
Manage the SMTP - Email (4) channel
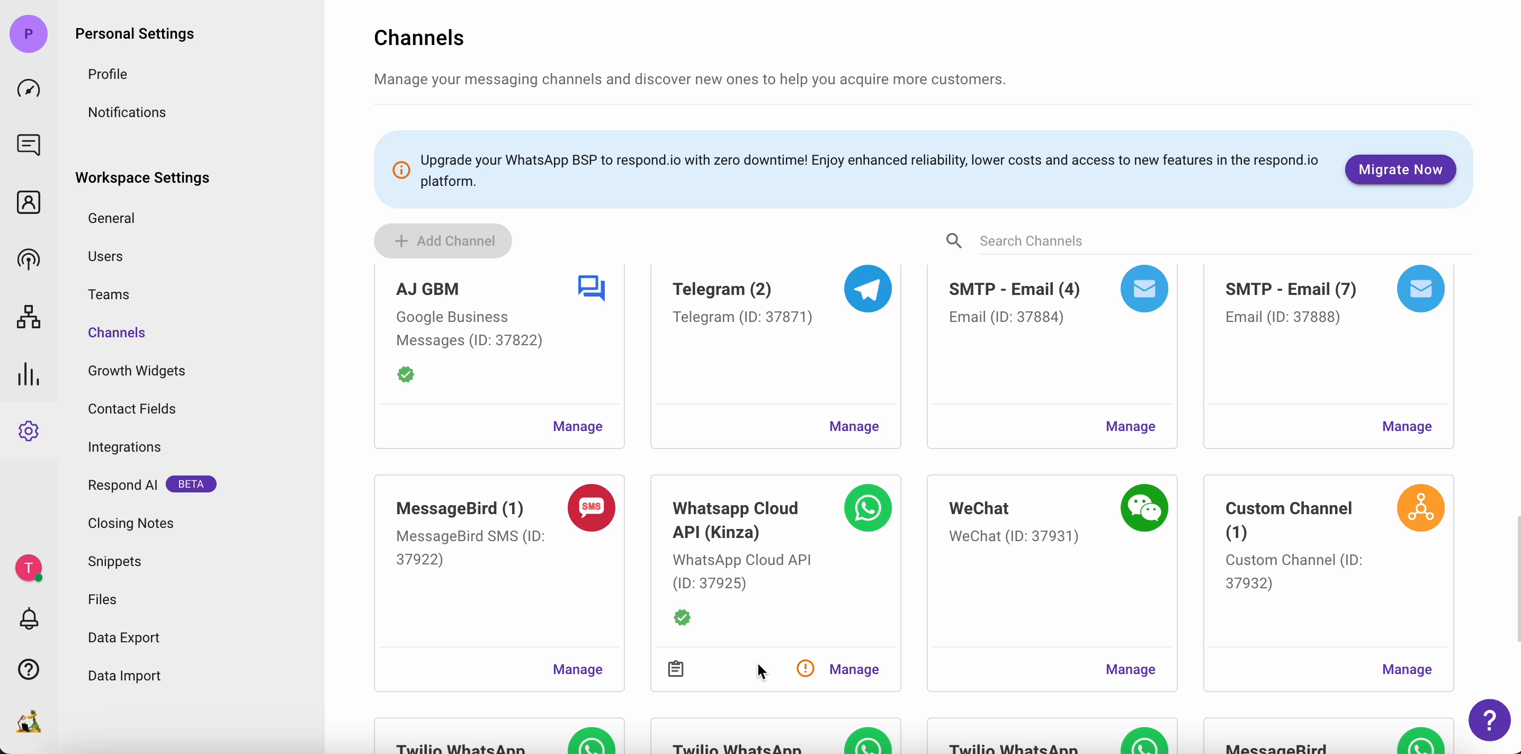1130,426
